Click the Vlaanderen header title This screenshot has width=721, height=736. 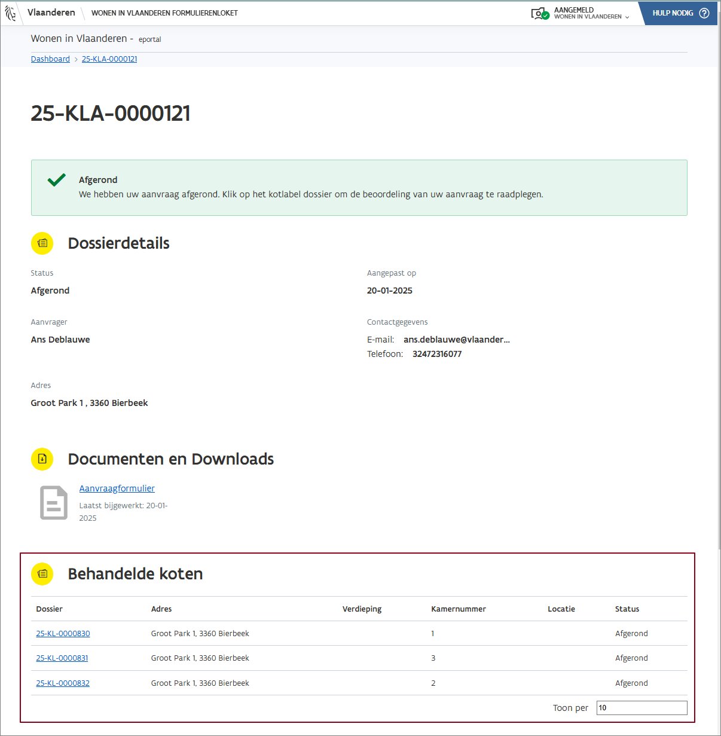coord(51,13)
